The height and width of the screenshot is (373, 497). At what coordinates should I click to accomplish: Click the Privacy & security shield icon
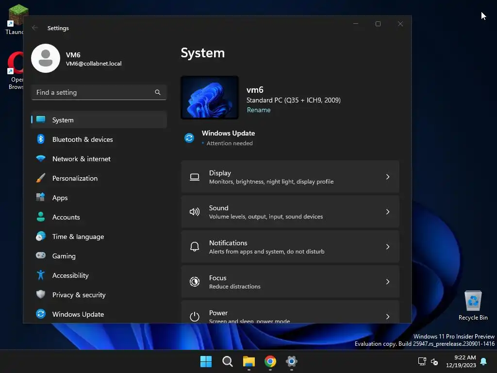coord(41,294)
